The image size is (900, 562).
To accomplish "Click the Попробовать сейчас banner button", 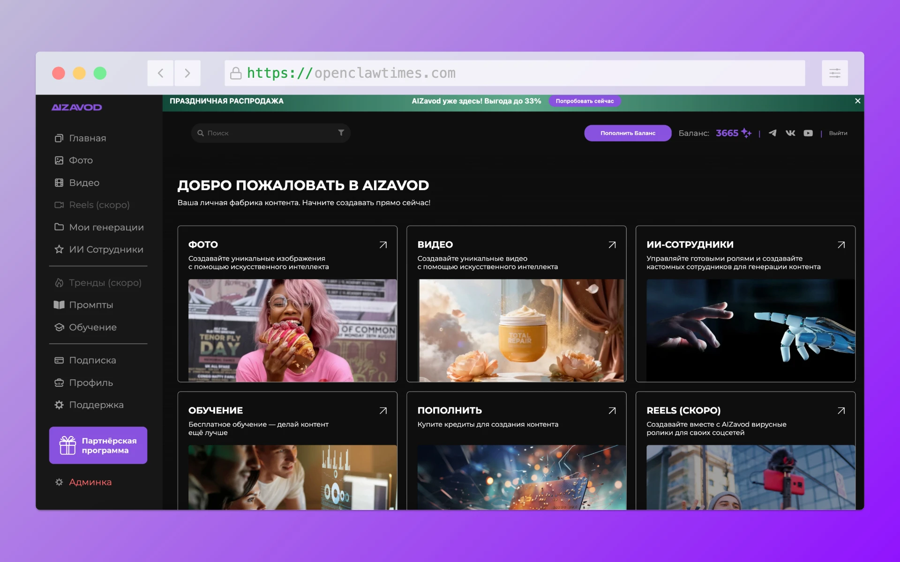I will tap(585, 101).
